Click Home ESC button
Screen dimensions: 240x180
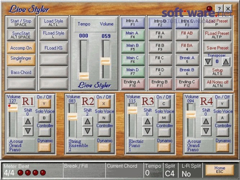(x=219, y=170)
